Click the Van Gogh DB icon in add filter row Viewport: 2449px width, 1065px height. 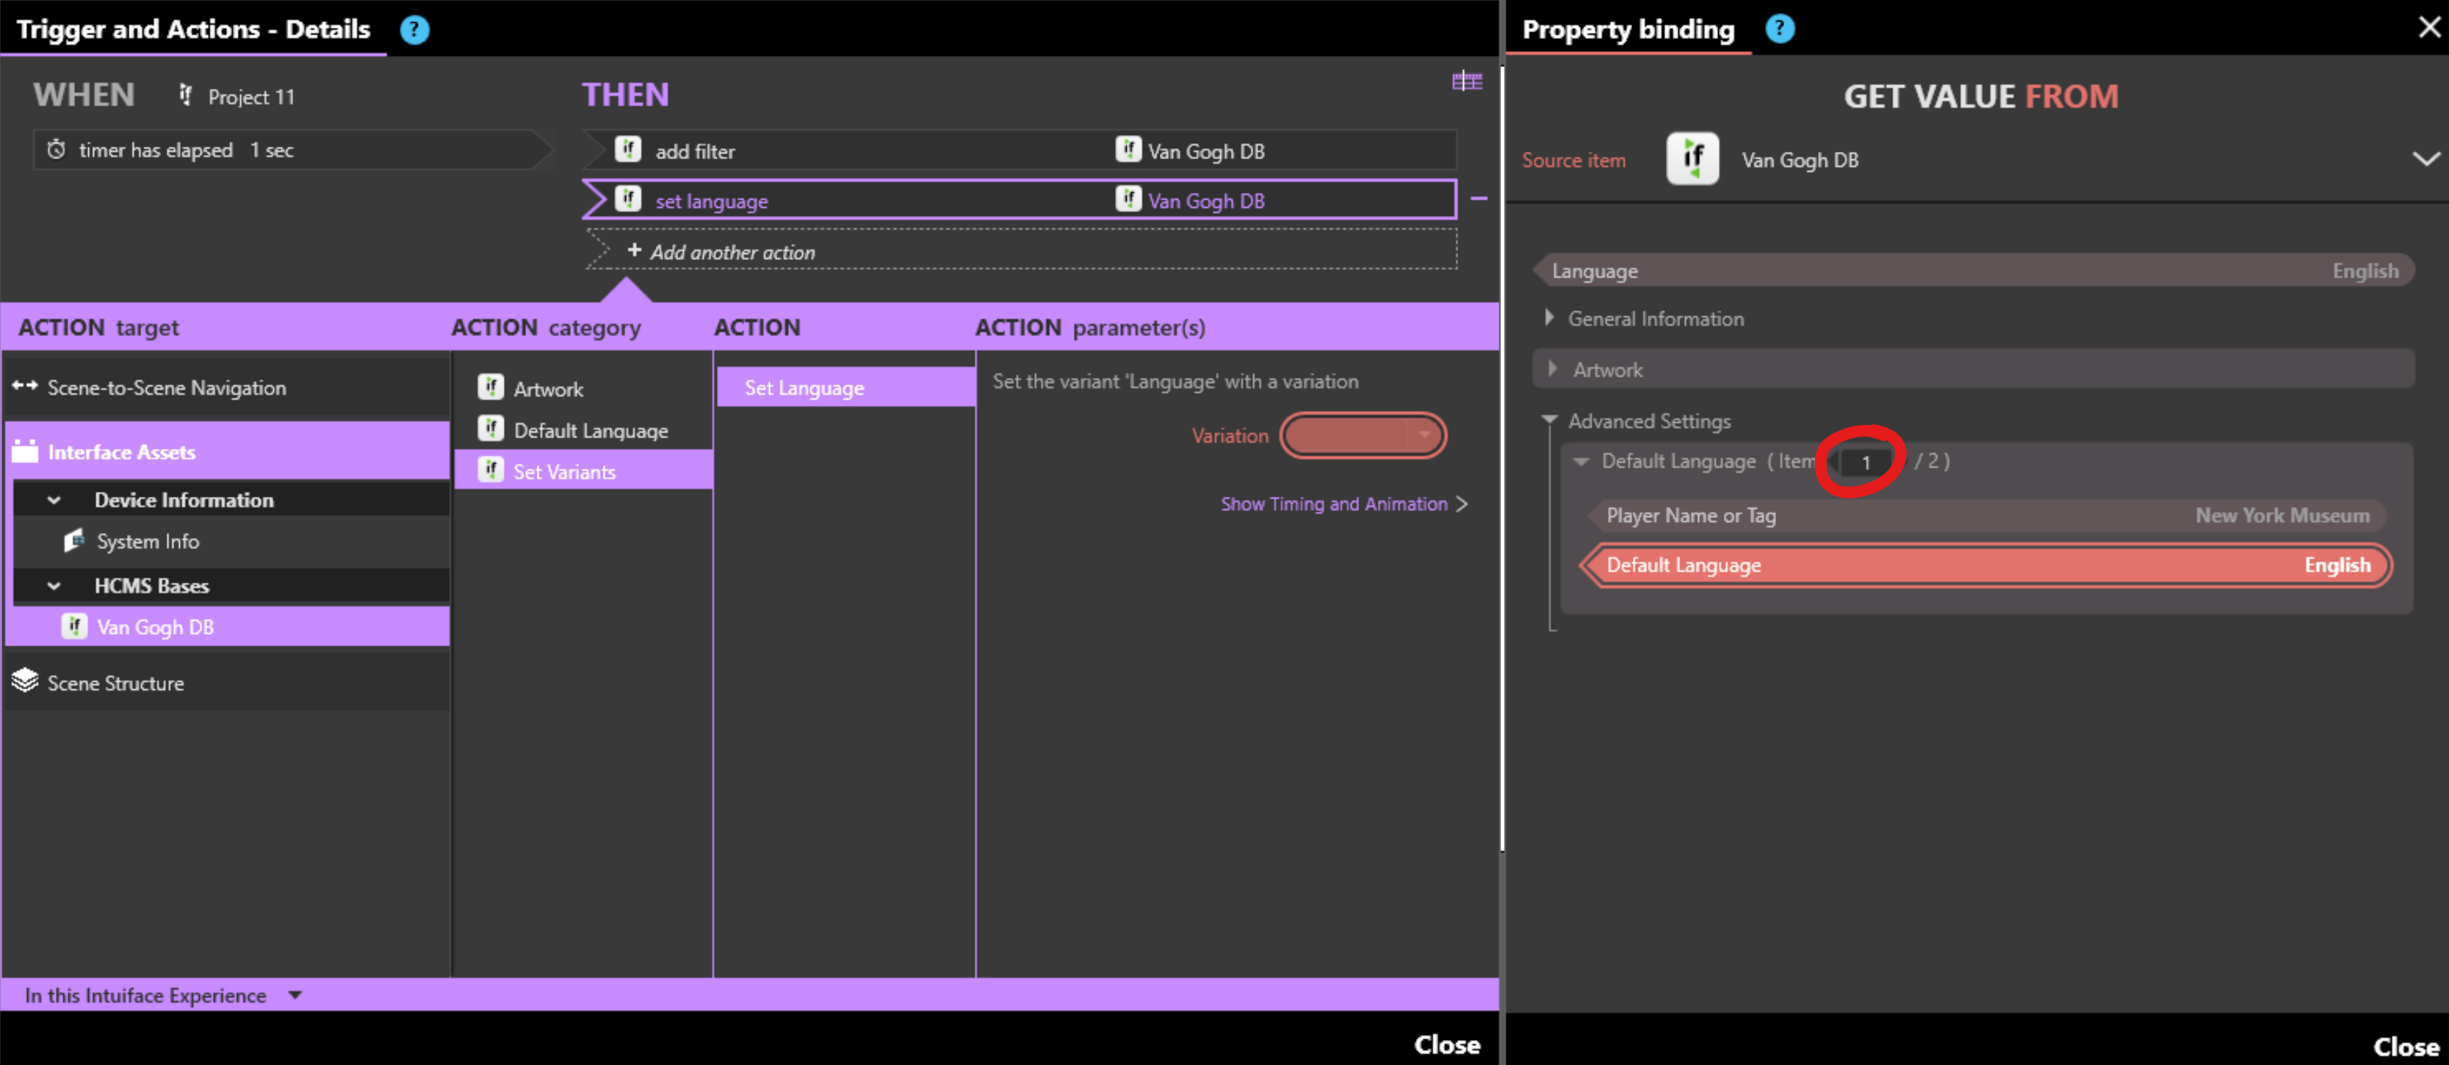point(1128,149)
